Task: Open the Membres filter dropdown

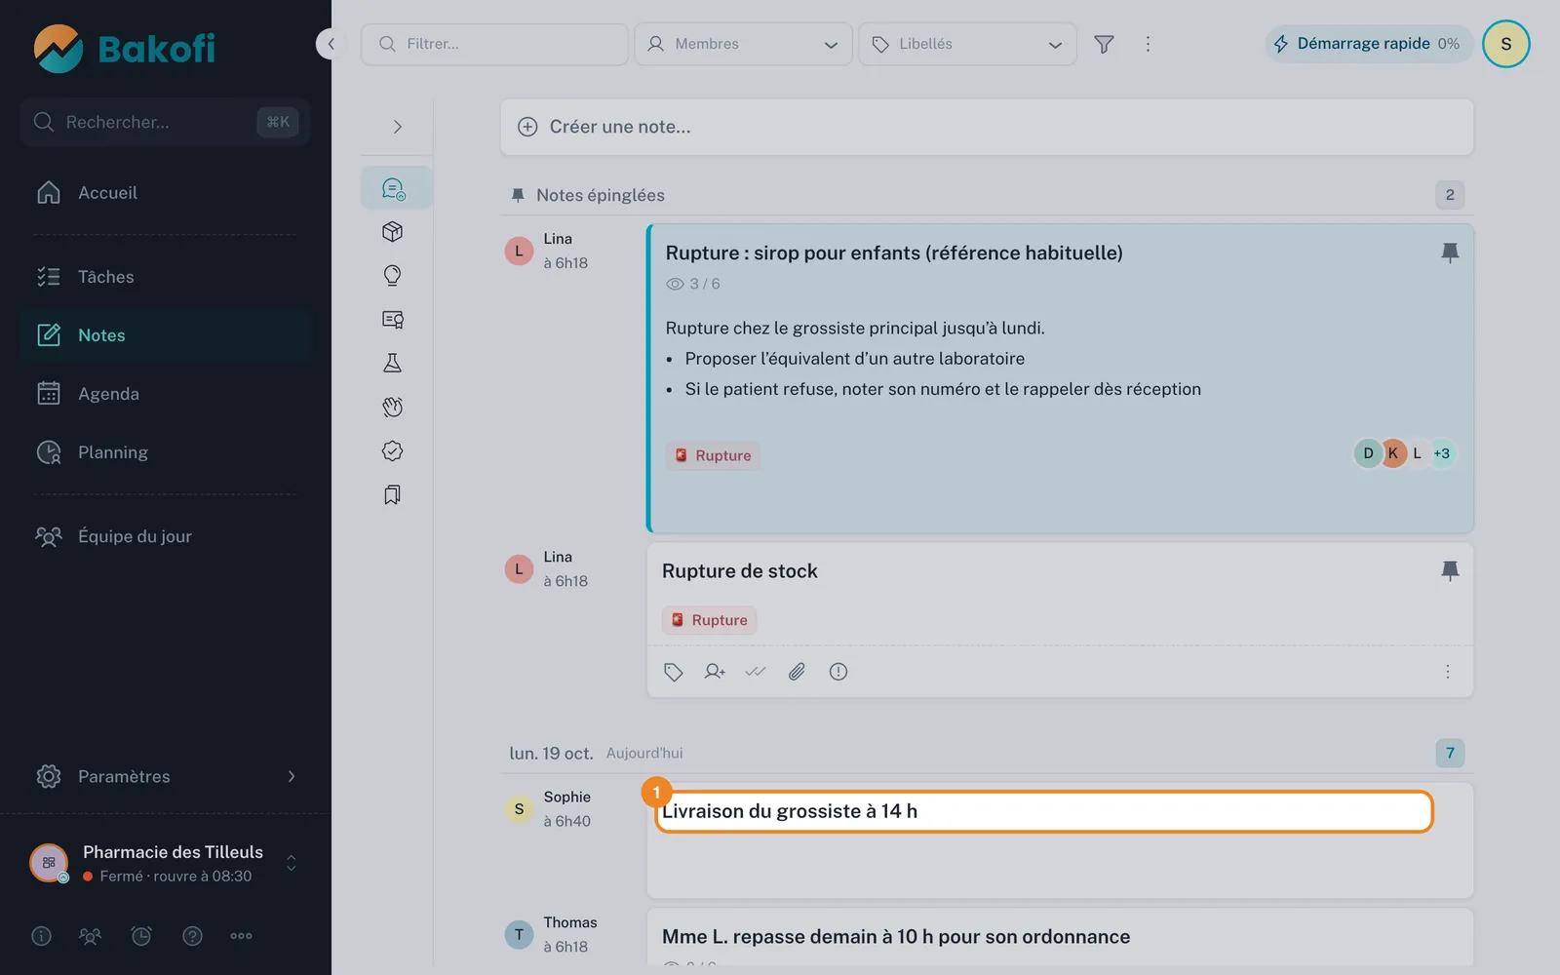Action: point(744,44)
